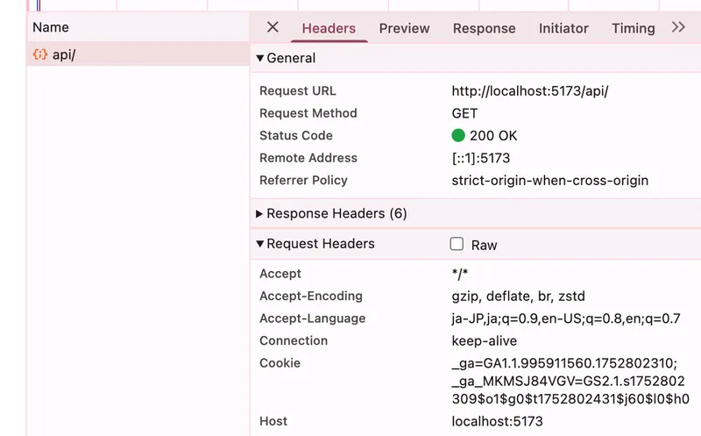Image resolution: width=701 pixels, height=436 pixels.
Task: Enable the Raw request headers checkbox
Action: pos(457,245)
